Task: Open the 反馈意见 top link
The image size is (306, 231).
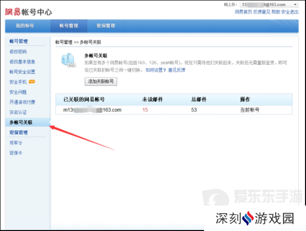Action: (262, 12)
